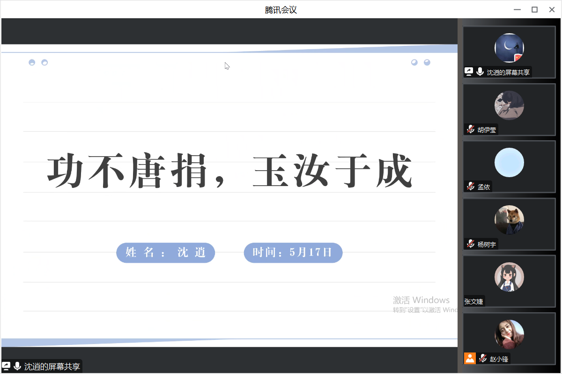Select 张文婕's cartoon girl avatar

pyautogui.click(x=509, y=277)
